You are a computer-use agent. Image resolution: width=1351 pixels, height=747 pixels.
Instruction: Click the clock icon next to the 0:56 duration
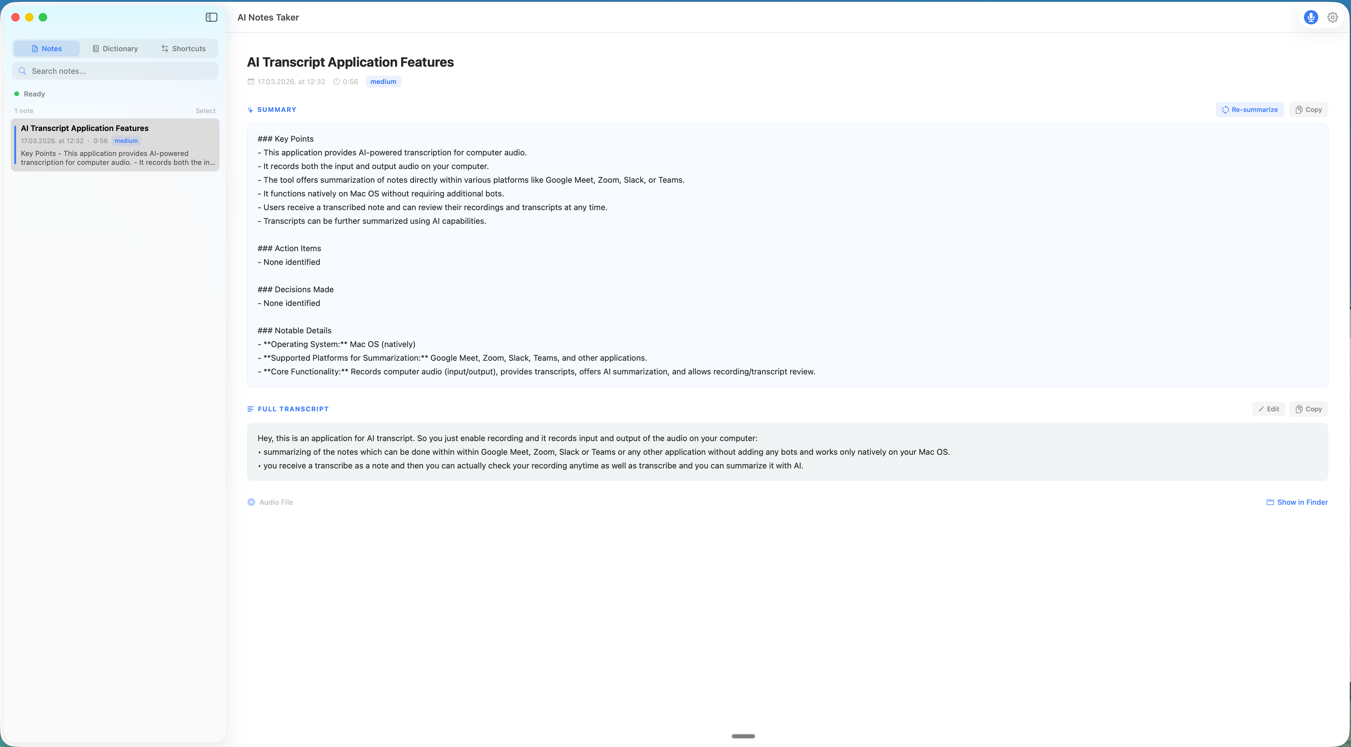pos(336,82)
